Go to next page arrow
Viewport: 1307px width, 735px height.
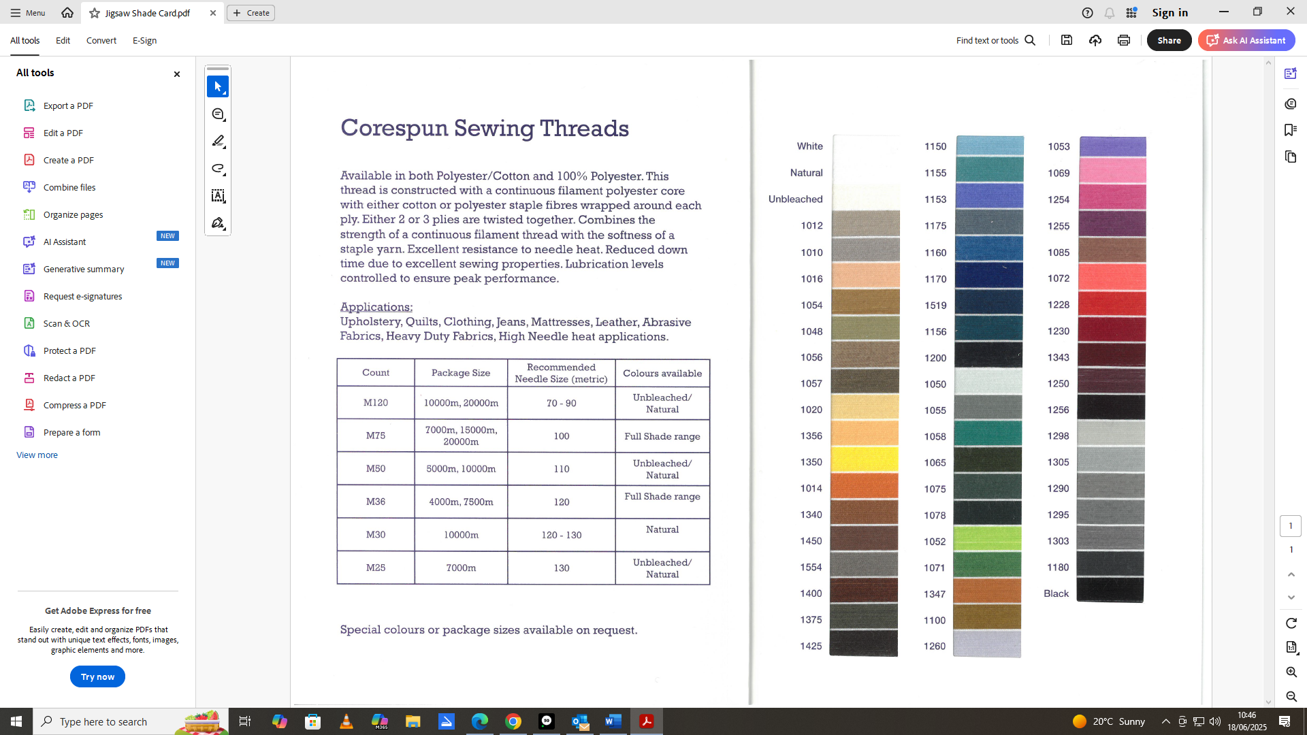(1291, 598)
